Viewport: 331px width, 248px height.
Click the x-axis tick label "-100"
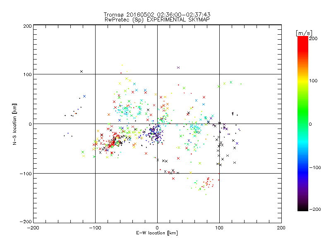click(95, 228)
